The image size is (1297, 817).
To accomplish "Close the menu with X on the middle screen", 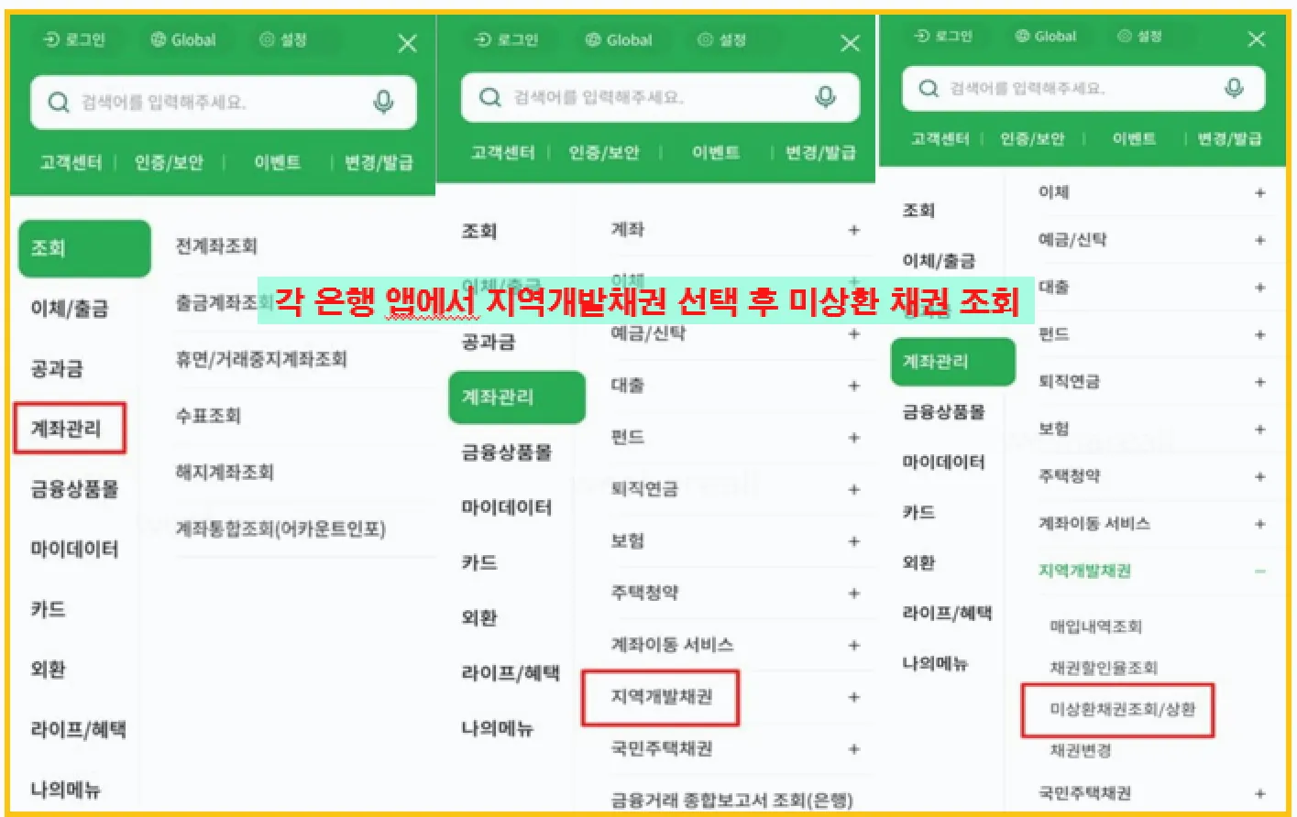I will tap(851, 42).
